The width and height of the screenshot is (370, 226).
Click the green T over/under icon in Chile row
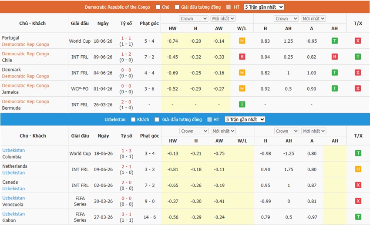[358, 57]
